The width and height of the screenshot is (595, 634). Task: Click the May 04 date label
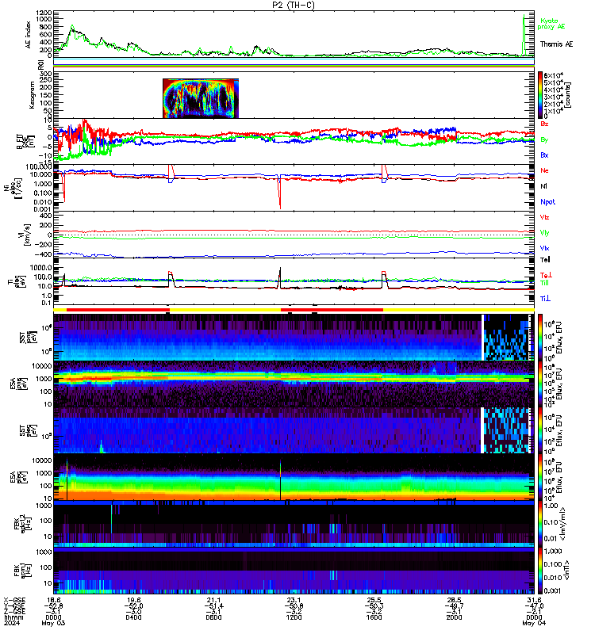click(x=534, y=623)
